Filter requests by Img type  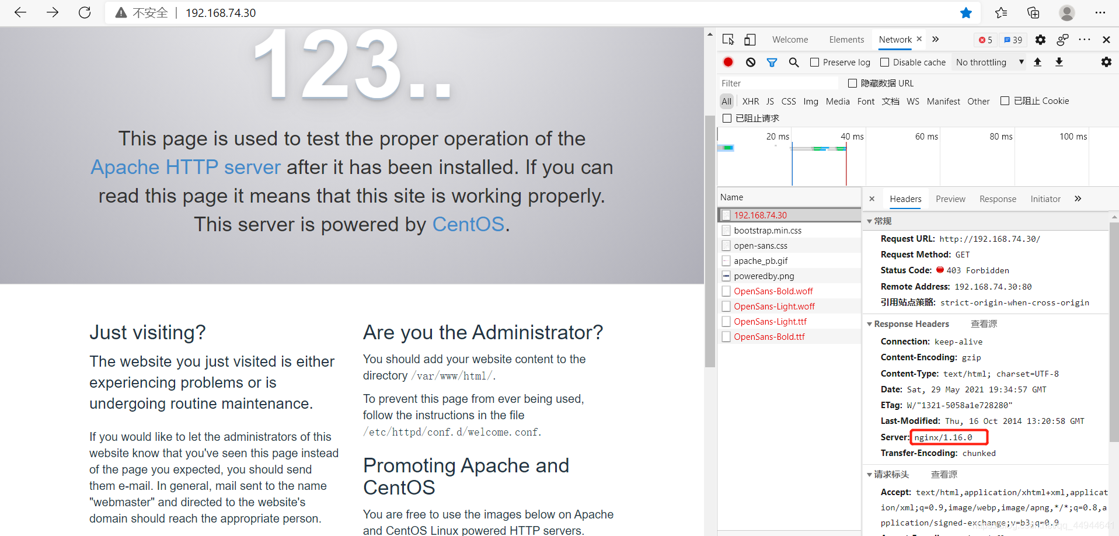click(x=811, y=101)
